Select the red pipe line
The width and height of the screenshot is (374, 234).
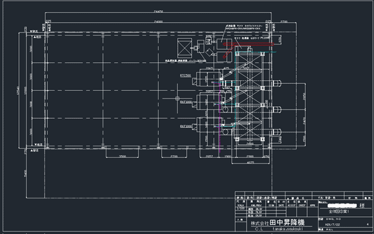[248, 45]
